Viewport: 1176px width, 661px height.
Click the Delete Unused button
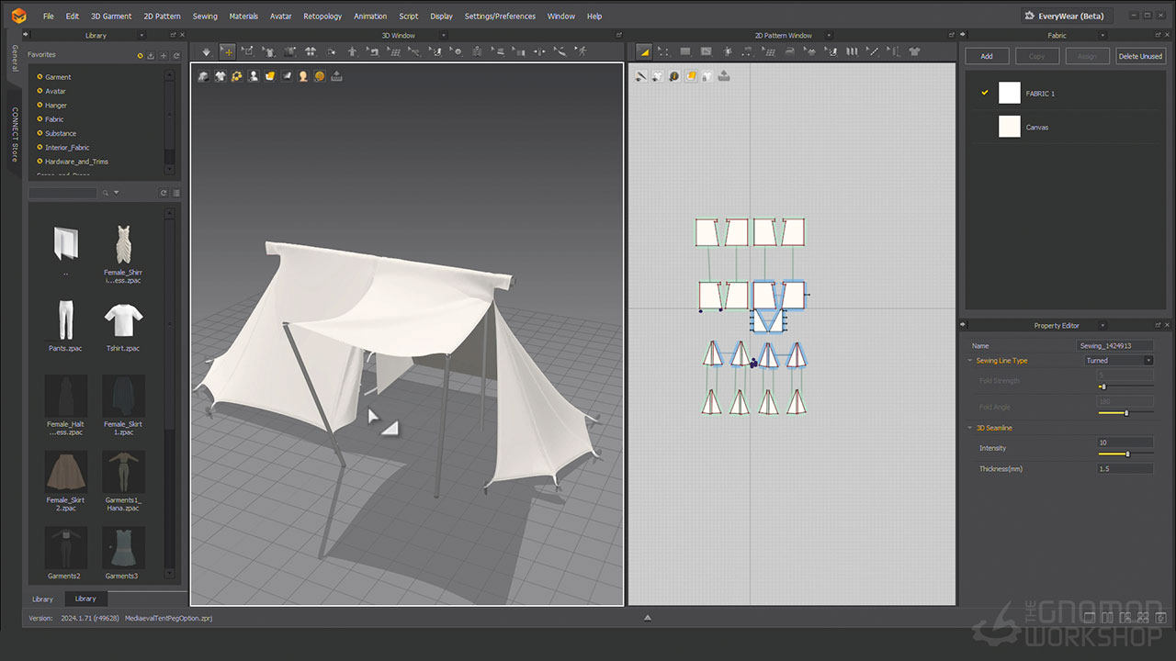pyautogui.click(x=1140, y=56)
